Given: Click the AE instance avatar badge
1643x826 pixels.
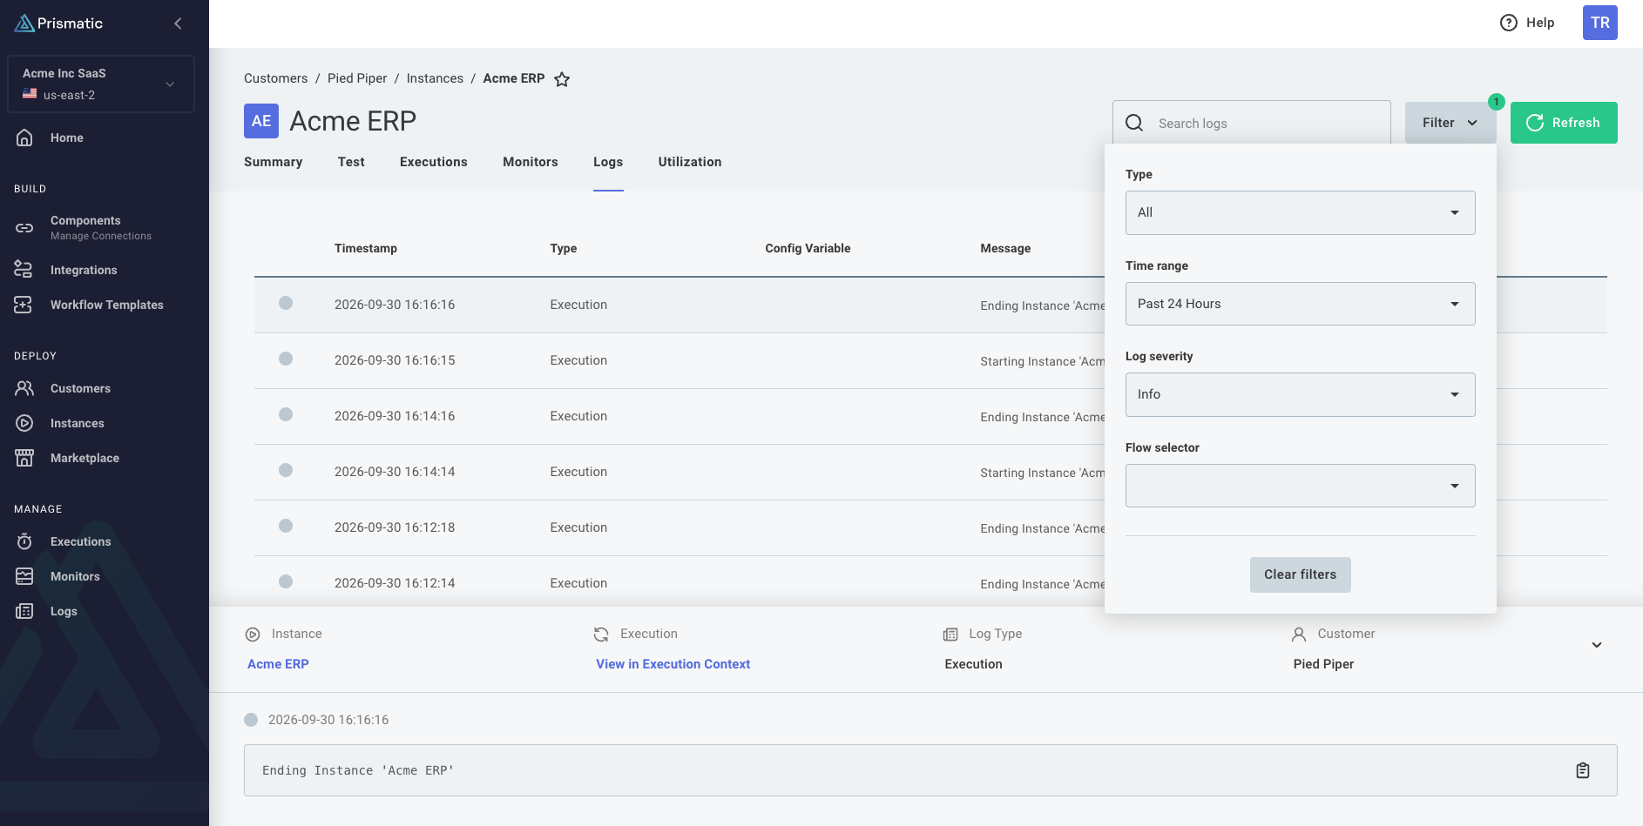Looking at the screenshot, I should click(x=261, y=121).
